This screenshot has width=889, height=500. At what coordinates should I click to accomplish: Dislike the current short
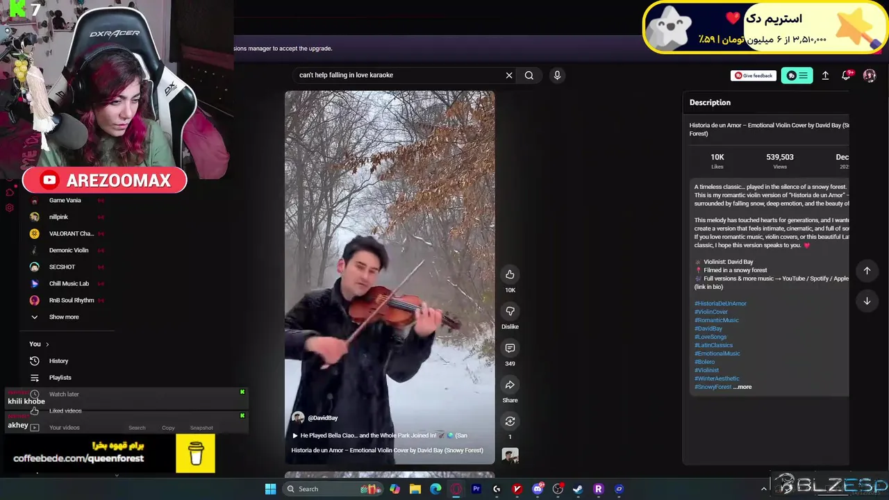click(510, 311)
